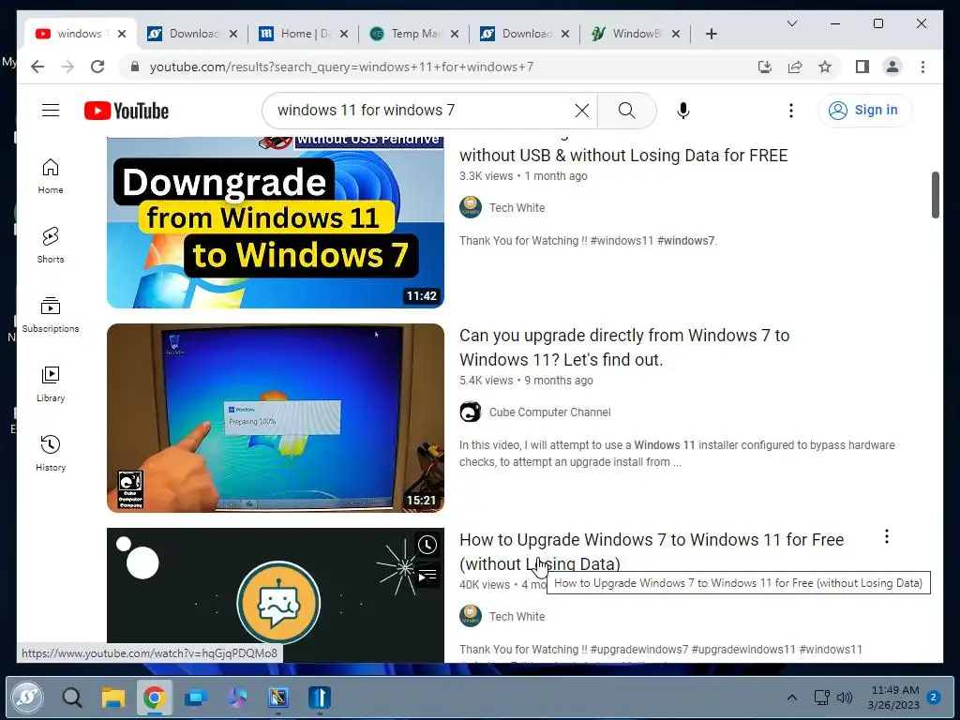
Task: Click the YouTube search input field
Action: 423,111
